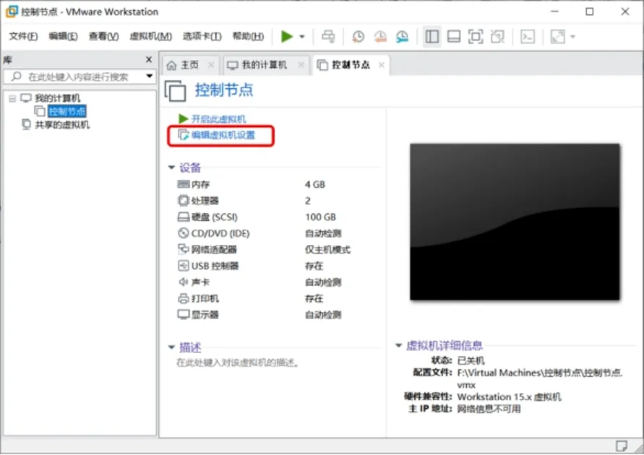Click the library search input field
This screenshot has height=455, width=644.
tap(78, 77)
